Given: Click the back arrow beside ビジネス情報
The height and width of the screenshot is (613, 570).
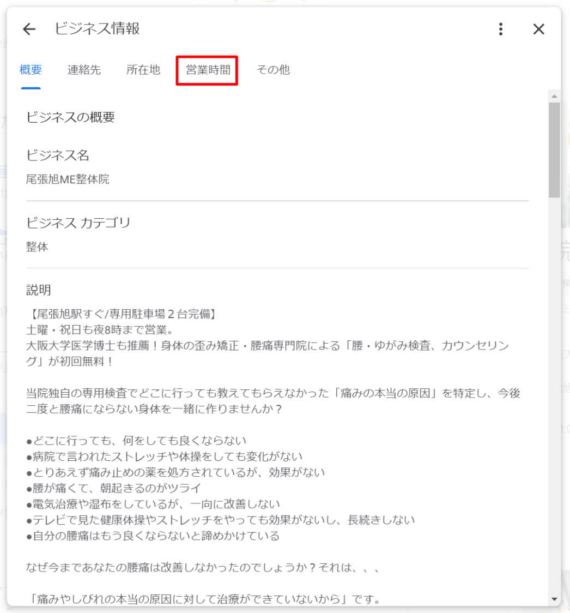Looking at the screenshot, I should pos(29,29).
